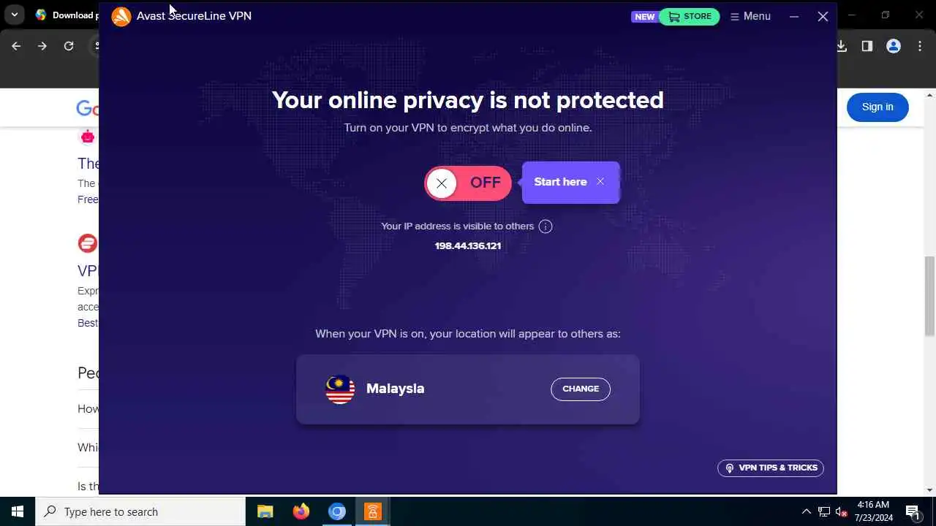The width and height of the screenshot is (936, 526).
Task: Open Chrome three-dot menu
Action: pyautogui.click(x=920, y=46)
